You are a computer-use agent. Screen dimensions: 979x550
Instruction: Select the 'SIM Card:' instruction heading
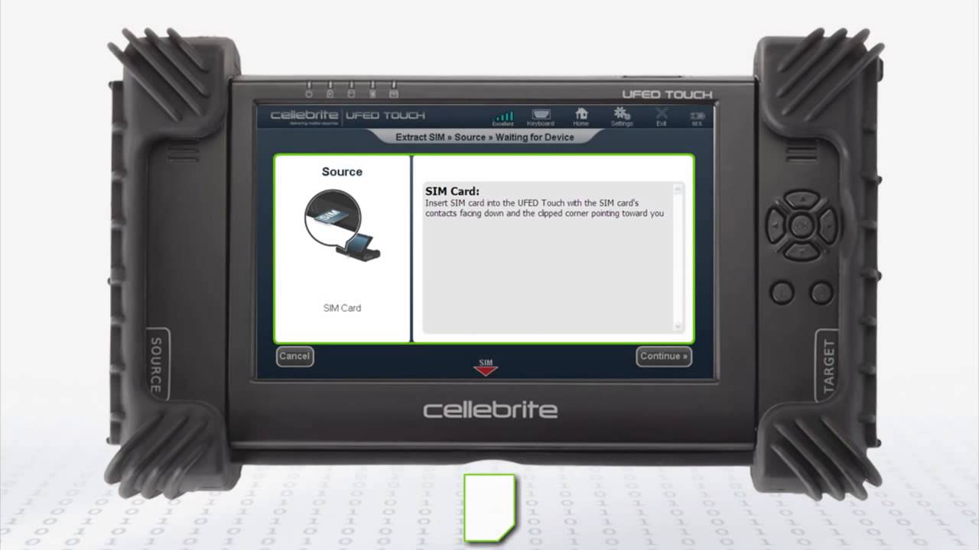point(452,191)
